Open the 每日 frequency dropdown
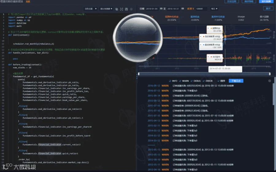 click(214, 9)
